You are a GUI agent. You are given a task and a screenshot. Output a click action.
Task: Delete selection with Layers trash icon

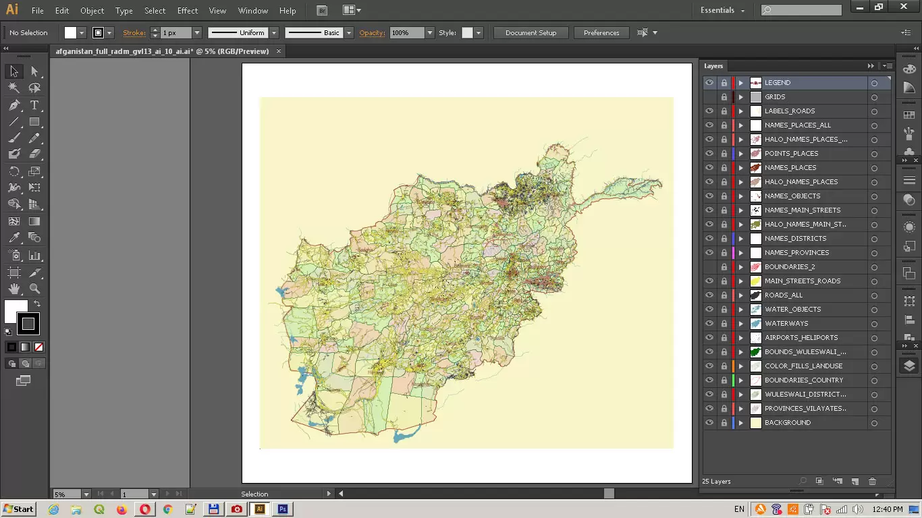click(x=872, y=482)
